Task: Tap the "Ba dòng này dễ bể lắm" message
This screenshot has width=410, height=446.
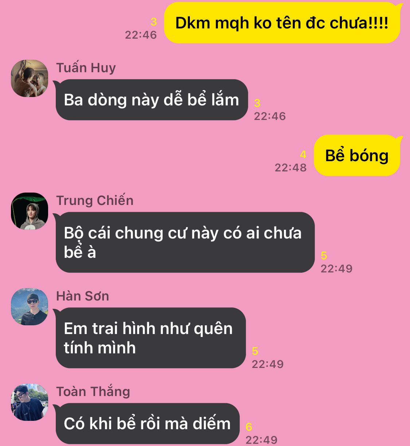Action: [151, 100]
